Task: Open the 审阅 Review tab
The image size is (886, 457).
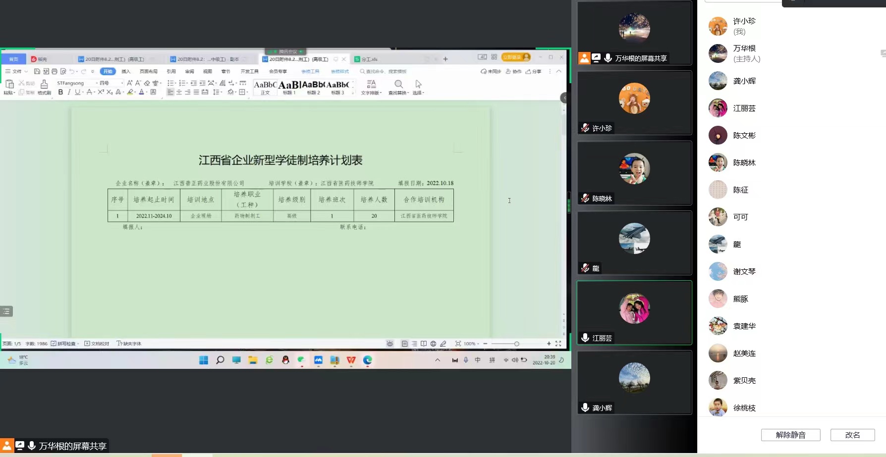Action: [x=189, y=71]
